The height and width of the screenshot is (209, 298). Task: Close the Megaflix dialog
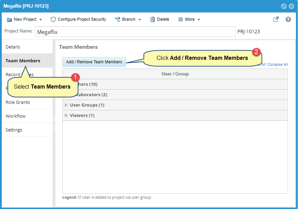coord(291,6)
